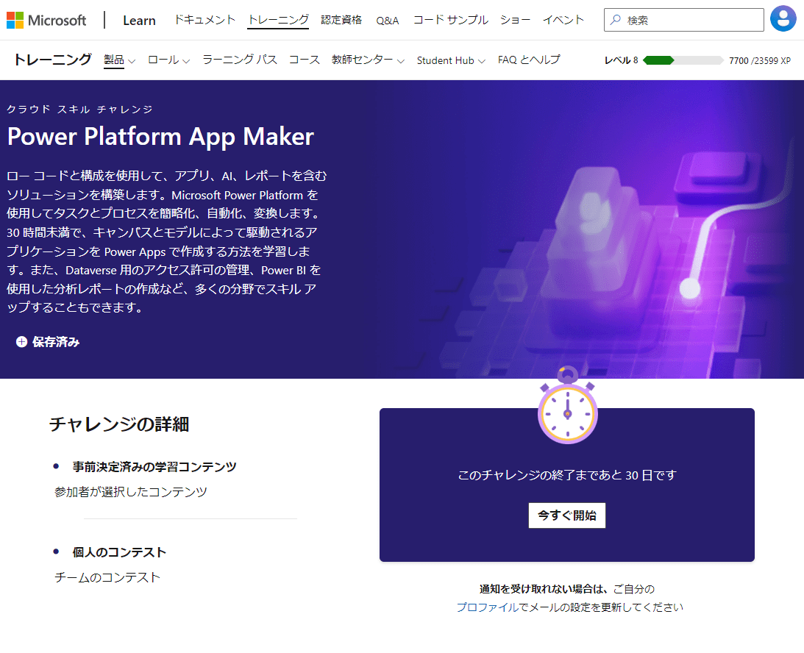Open the イベント menu item
The image size is (804, 653).
click(x=563, y=20)
